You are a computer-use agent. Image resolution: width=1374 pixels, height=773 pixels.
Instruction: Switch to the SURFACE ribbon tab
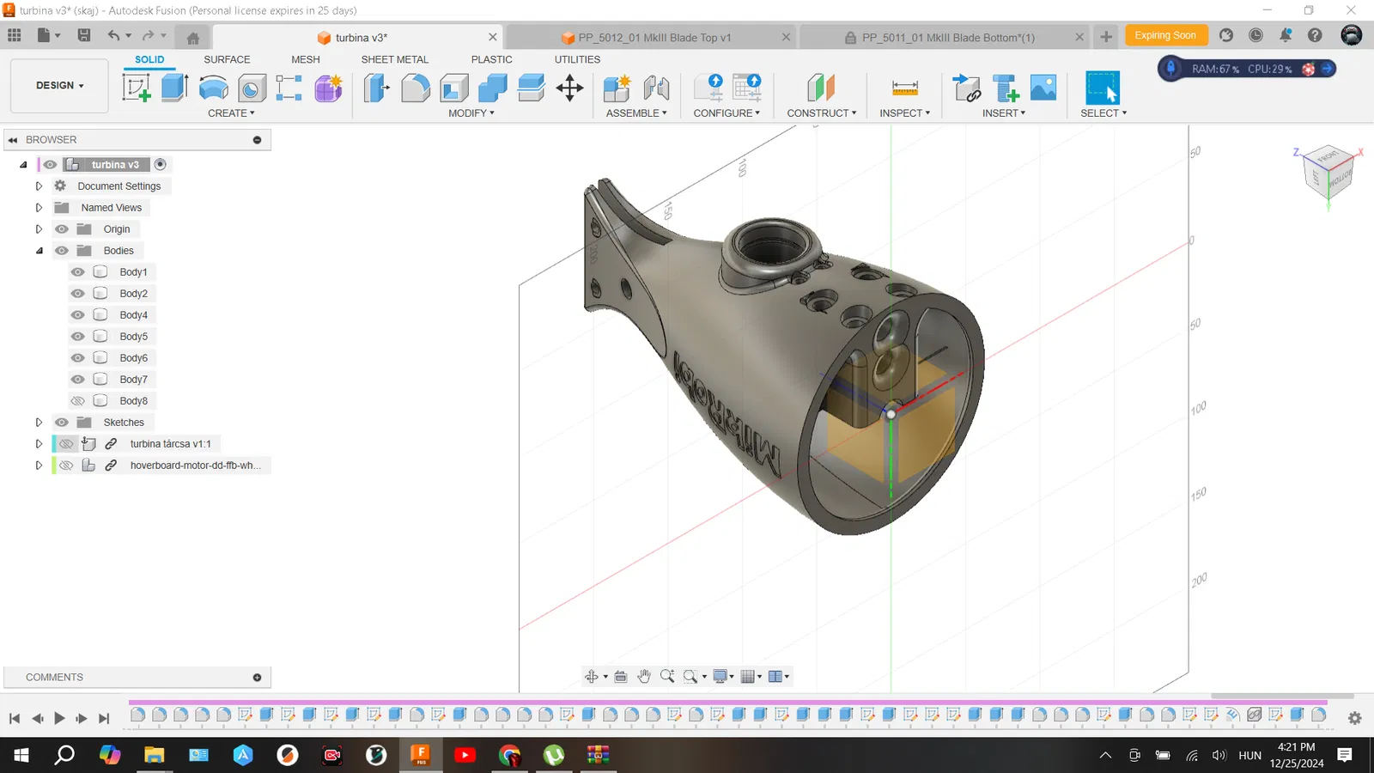(x=227, y=59)
